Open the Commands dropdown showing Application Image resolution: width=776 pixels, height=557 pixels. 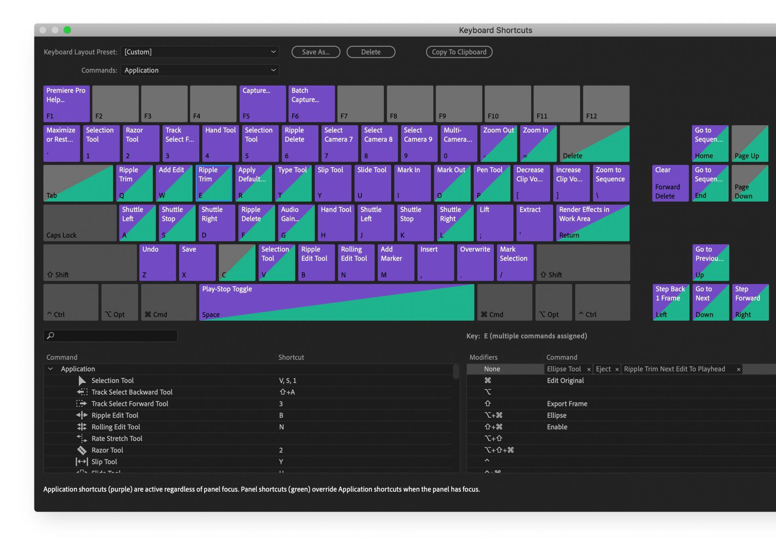tap(200, 70)
